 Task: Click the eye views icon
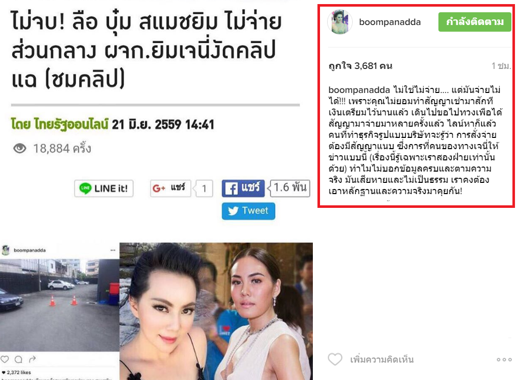click(20, 149)
